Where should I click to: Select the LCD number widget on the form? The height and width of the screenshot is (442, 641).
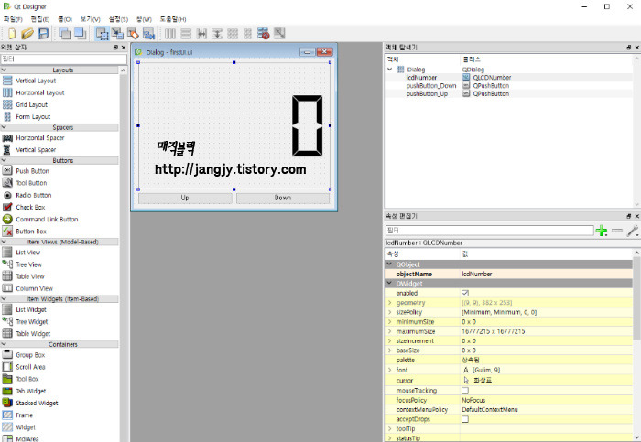coord(234,125)
